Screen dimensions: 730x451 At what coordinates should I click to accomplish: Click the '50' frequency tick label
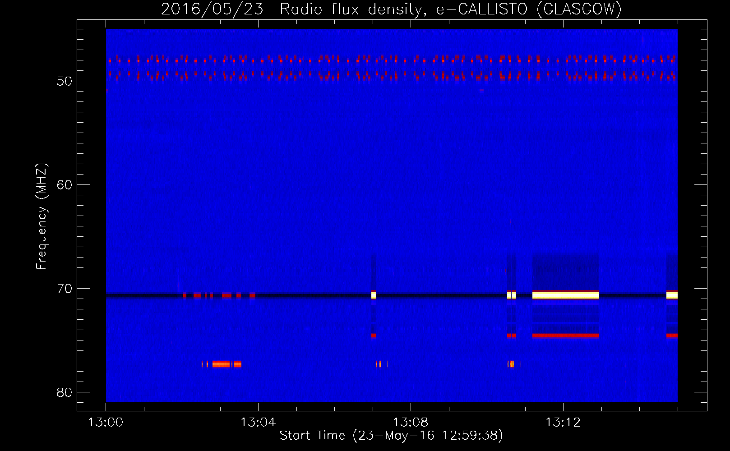pyautogui.click(x=65, y=81)
